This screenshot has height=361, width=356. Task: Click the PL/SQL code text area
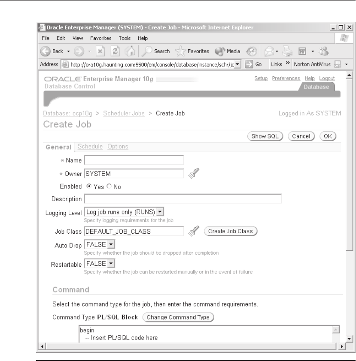click(205, 334)
